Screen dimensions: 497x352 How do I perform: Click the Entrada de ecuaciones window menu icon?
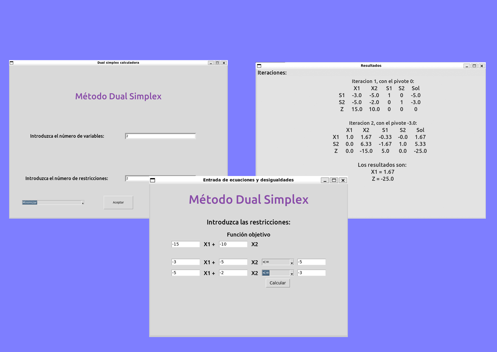point(152,180)
